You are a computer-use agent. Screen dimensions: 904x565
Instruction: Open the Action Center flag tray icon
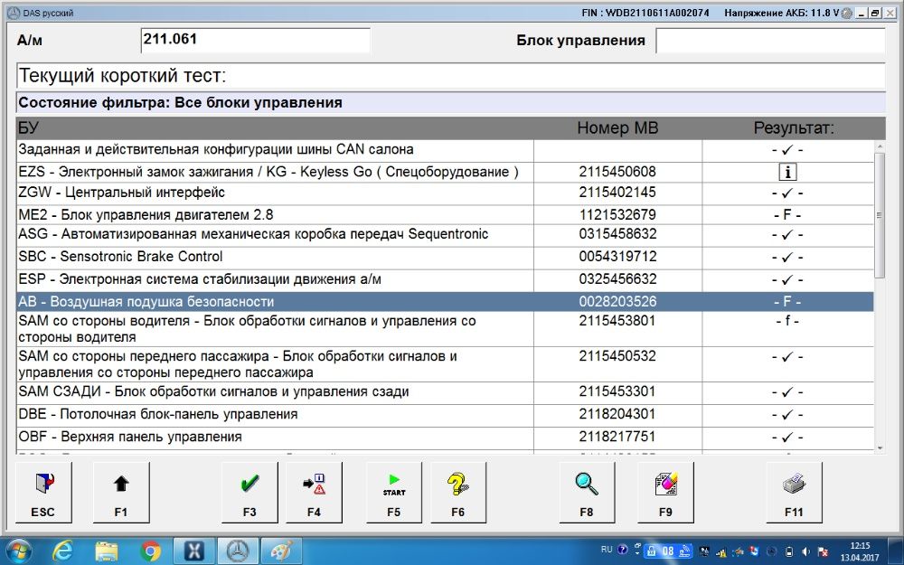click(x=824, y=551)
